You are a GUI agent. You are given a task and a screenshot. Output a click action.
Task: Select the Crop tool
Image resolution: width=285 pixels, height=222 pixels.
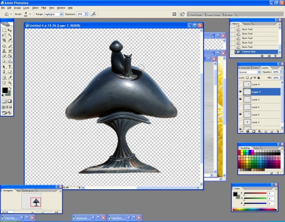tap(4, 40)
